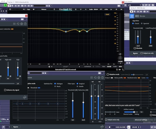Click the RX De-ess Cutoff freq slider handle
This screenshot has width=156, height=129.
(151, 37)
